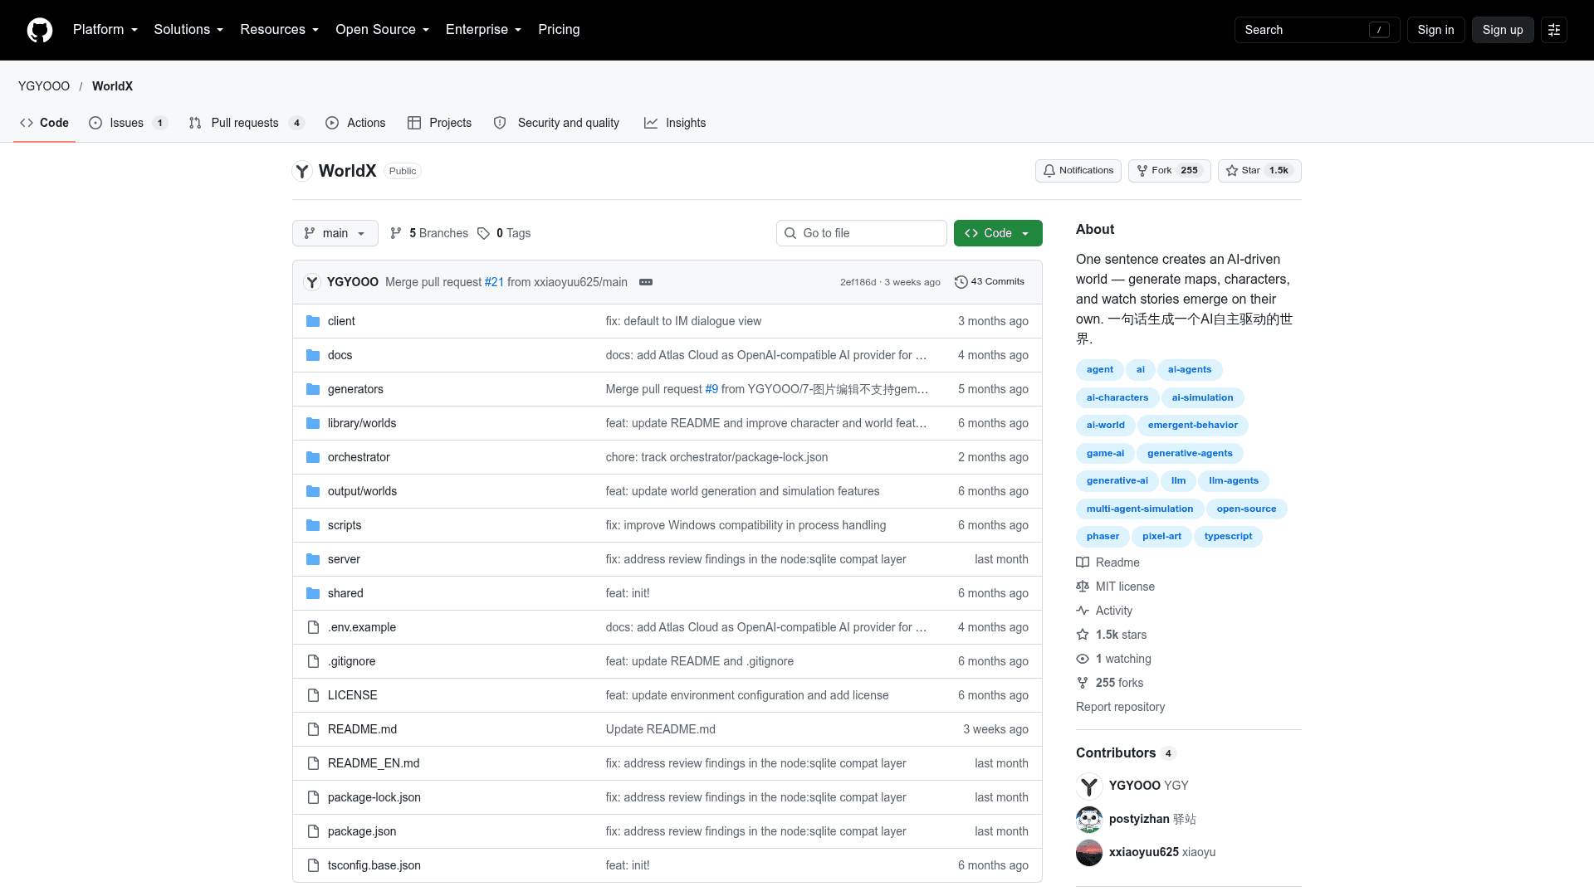Image resolution: width=1594 pixels, height=896 pixels.
Task: Open the green Code dropdown button
Action: 998,233
